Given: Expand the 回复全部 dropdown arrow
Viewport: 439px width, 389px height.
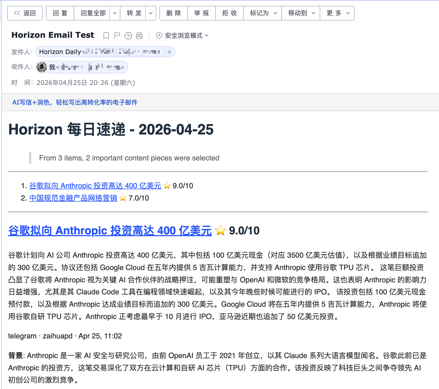Looking at the screenshot, I should tap(115, 13).
